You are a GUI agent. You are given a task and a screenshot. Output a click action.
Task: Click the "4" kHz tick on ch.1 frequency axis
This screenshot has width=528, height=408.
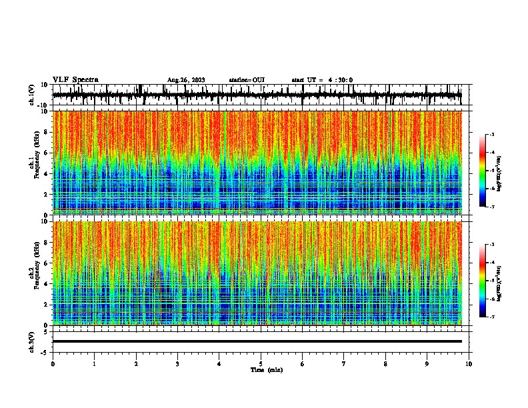(46, 174)
